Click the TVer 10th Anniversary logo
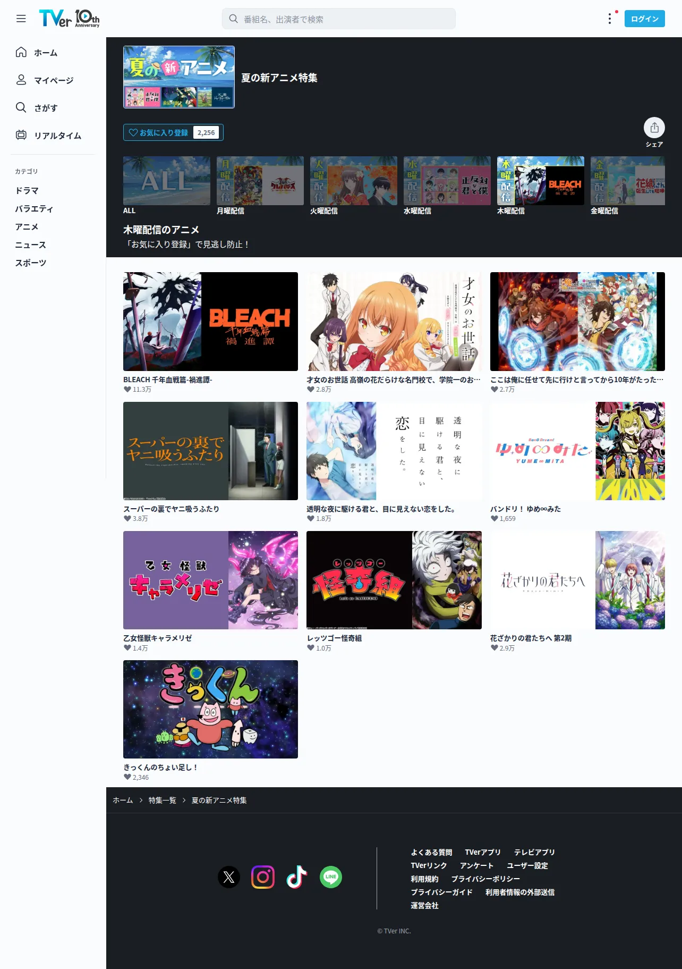The height and width of the screenshot is (969, 682). point(69,19)
